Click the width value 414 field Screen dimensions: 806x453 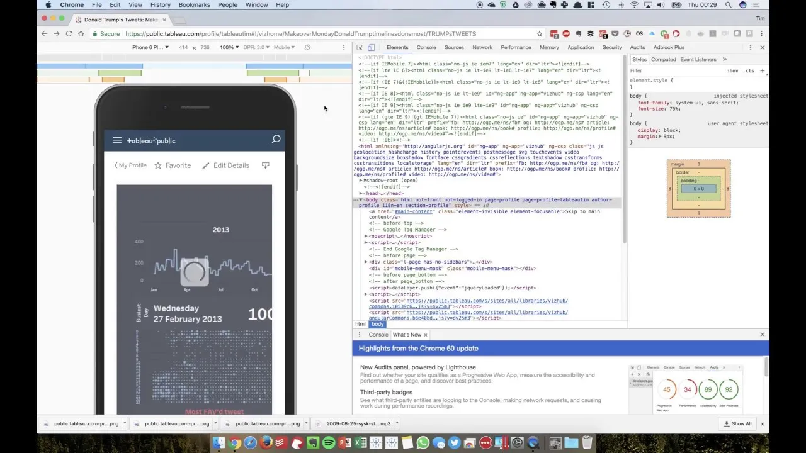(x=183, y=47)
